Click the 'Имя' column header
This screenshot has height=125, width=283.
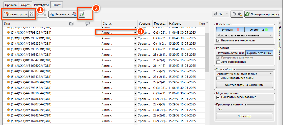coord(35,24)
